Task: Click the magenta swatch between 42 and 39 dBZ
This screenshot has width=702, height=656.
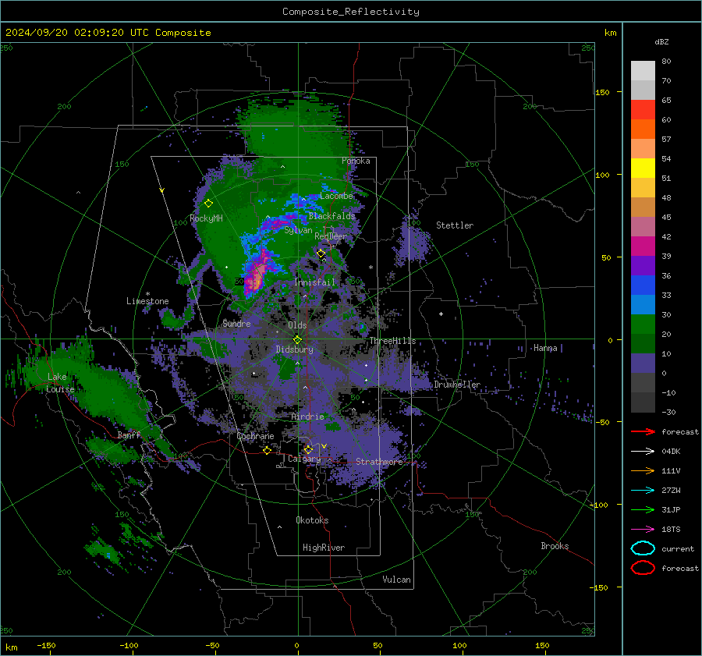Action: 643,246
